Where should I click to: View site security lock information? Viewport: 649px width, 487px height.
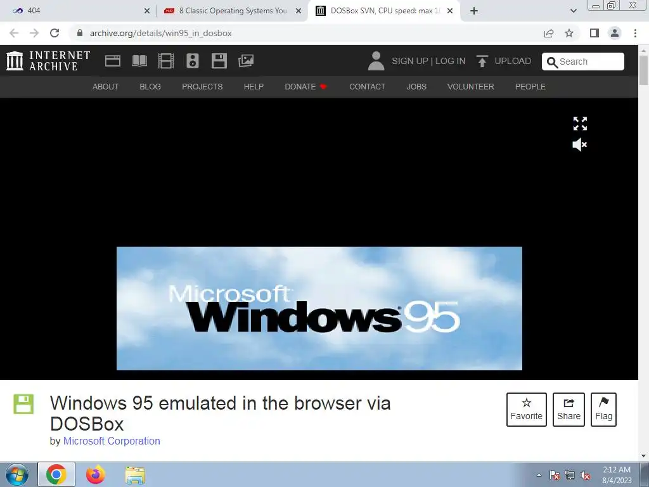click(80, 33)
